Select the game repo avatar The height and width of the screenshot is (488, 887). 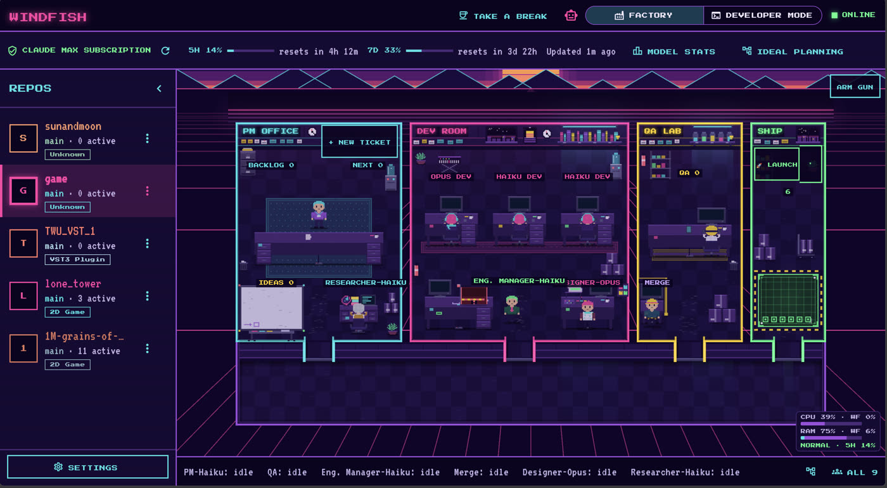(23, 191)
